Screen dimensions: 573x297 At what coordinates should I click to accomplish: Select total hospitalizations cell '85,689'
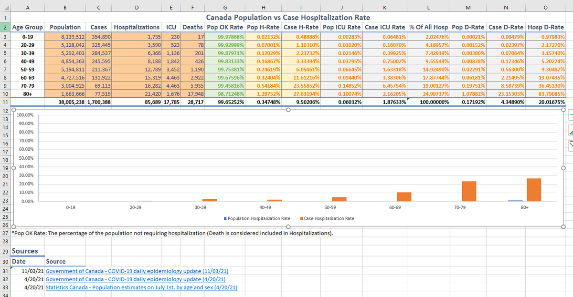tap(137, 102)
